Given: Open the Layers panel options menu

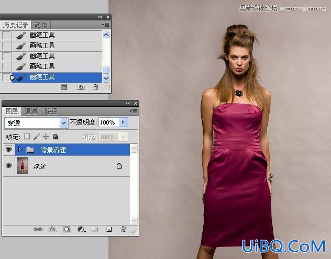Looking at the screenshot, I should [133, 111].
